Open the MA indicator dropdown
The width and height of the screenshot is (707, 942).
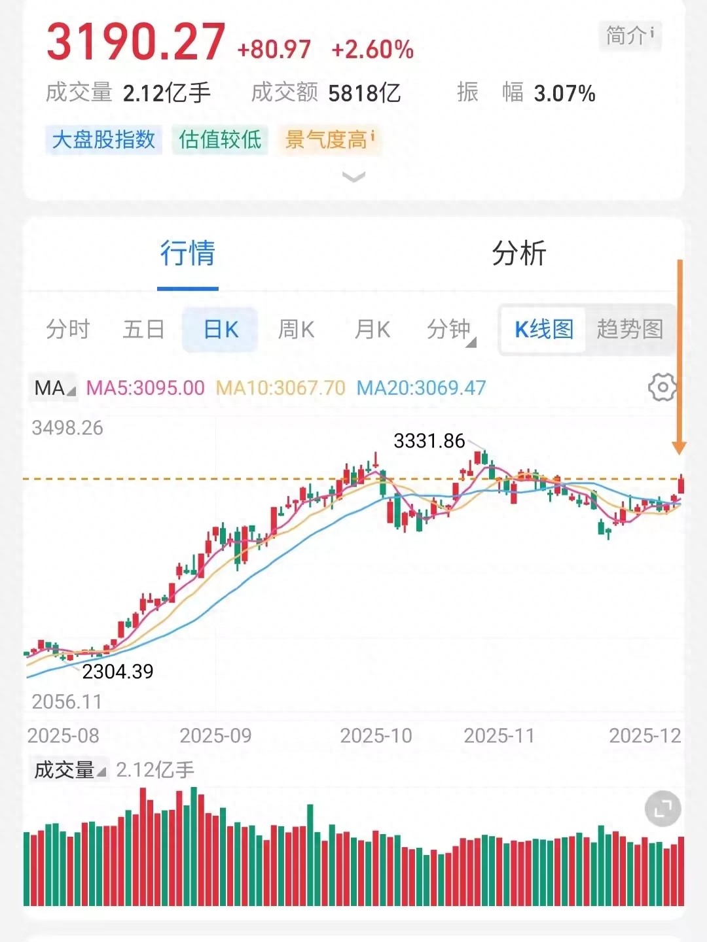coord(54,388)
